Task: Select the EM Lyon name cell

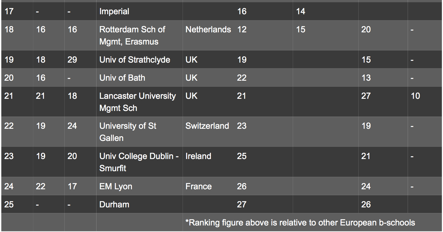Action: [139, 186]
